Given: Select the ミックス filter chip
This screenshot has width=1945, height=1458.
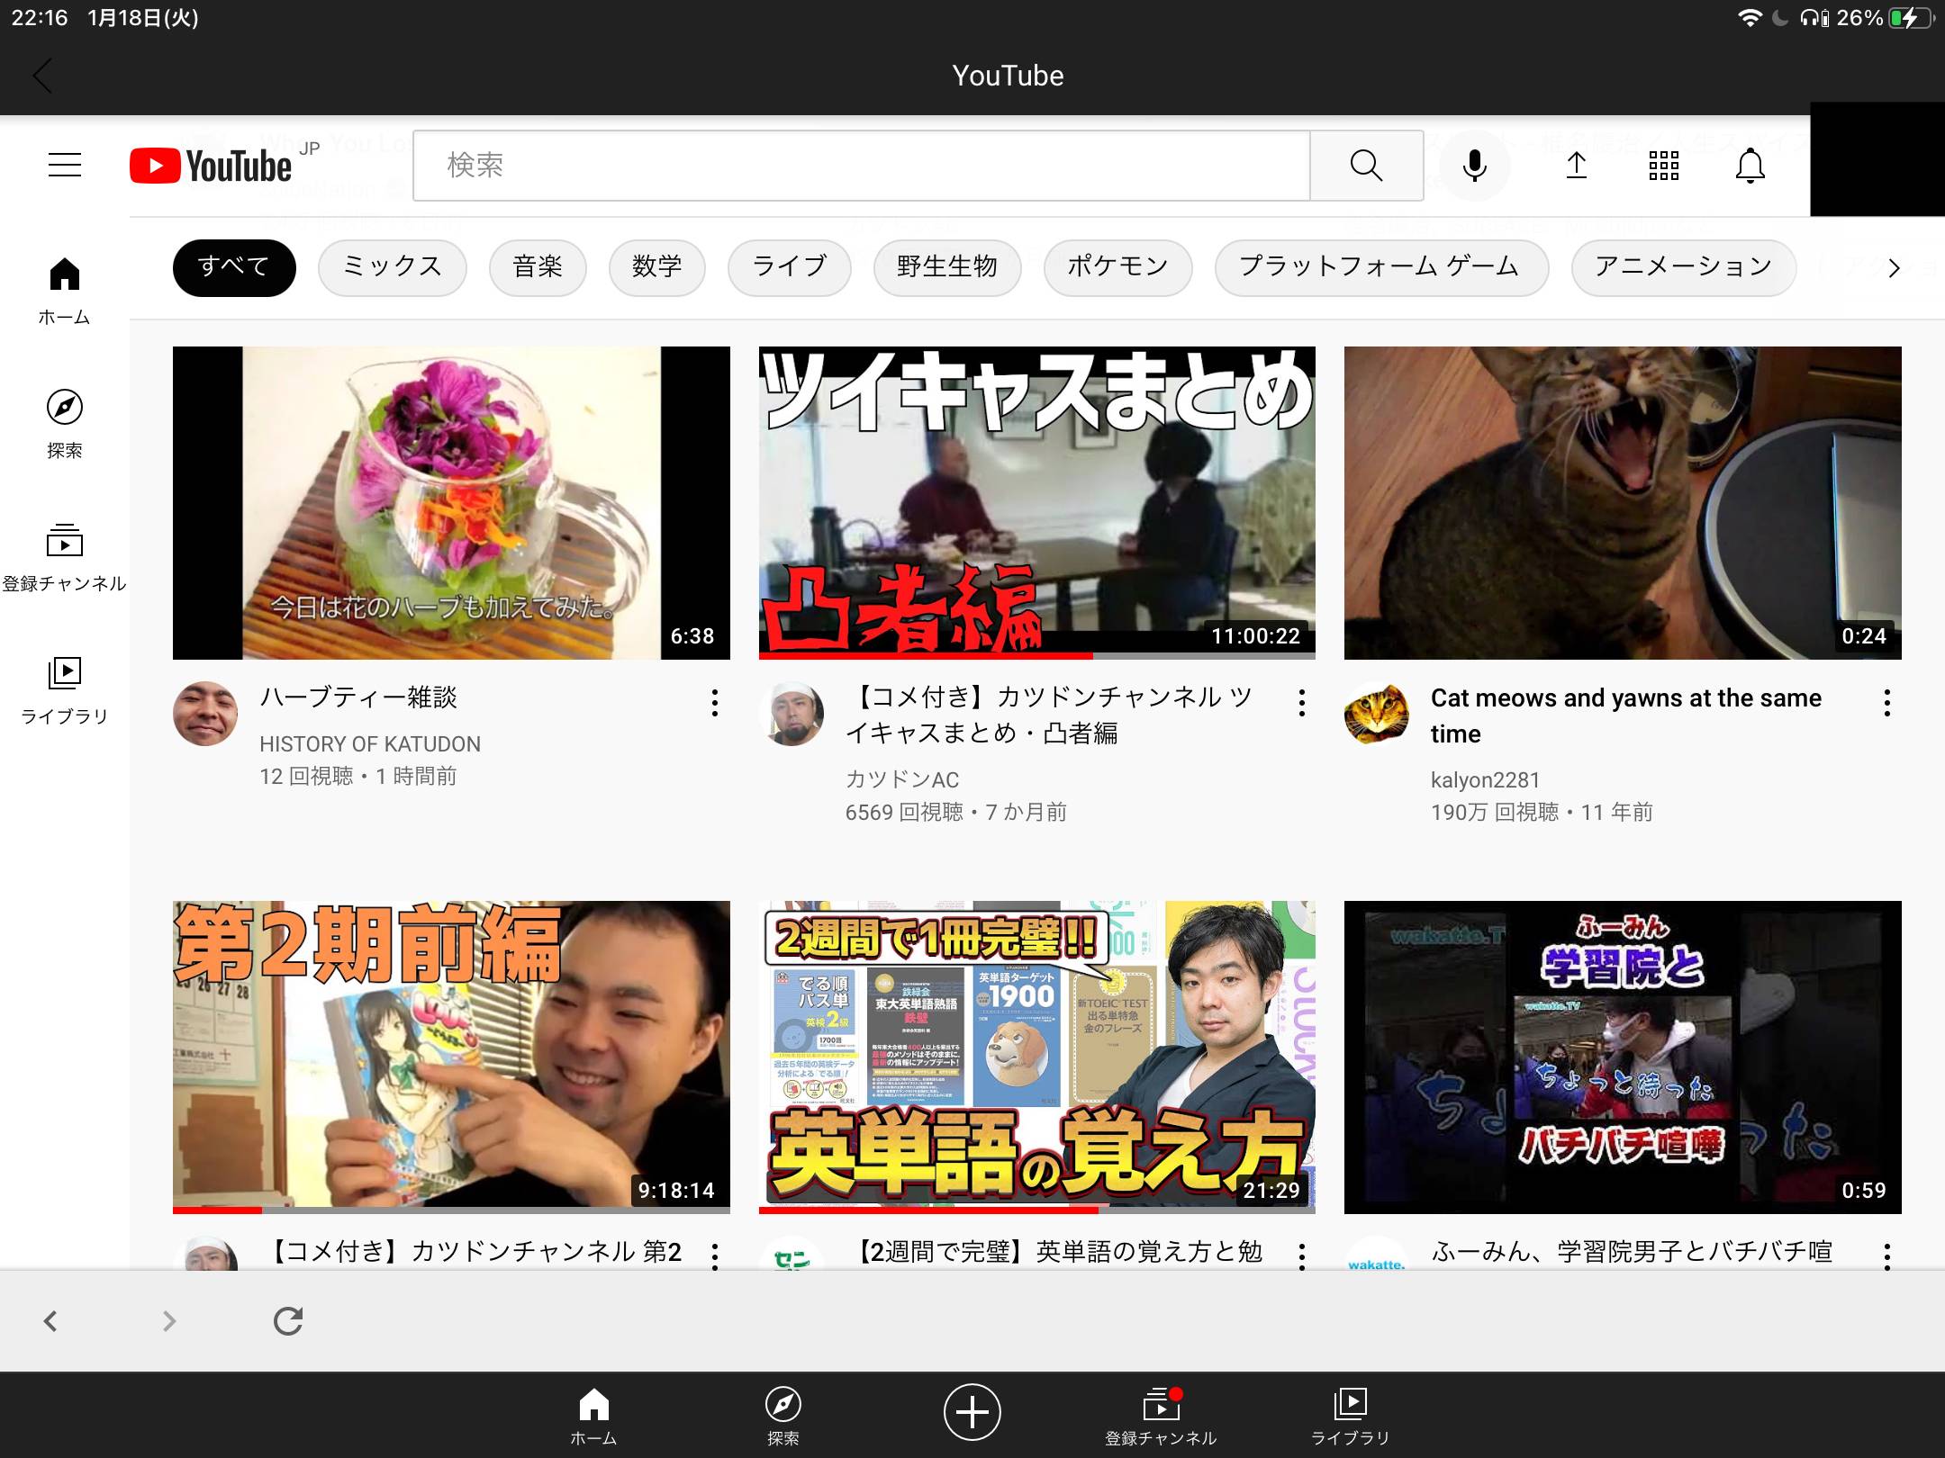Looking at the screenshot, I should coord(392,266).
